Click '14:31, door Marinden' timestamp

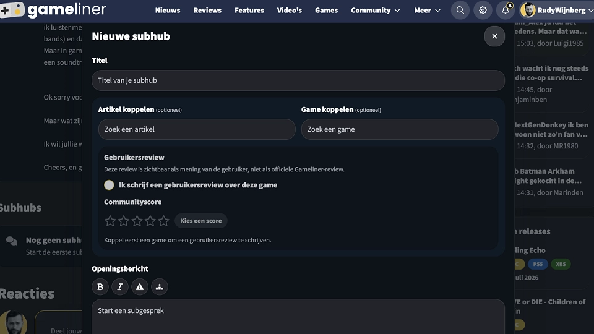550,192
